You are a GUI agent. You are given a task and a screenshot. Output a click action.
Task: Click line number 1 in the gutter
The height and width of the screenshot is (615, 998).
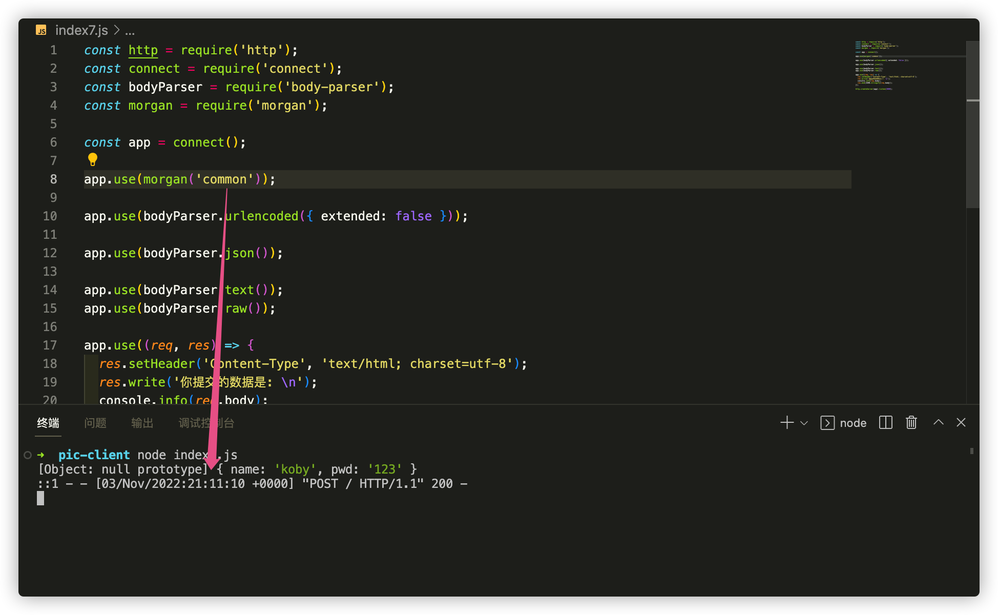click(53, 50)
